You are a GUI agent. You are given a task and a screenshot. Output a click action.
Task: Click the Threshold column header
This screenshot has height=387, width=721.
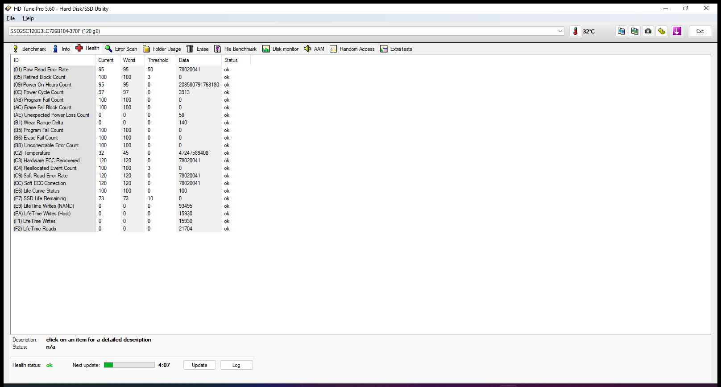[x=161, y=60]
